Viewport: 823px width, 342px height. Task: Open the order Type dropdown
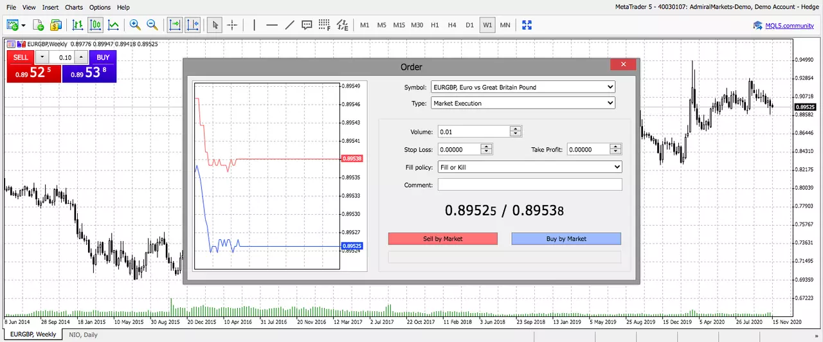coord(523,103)
